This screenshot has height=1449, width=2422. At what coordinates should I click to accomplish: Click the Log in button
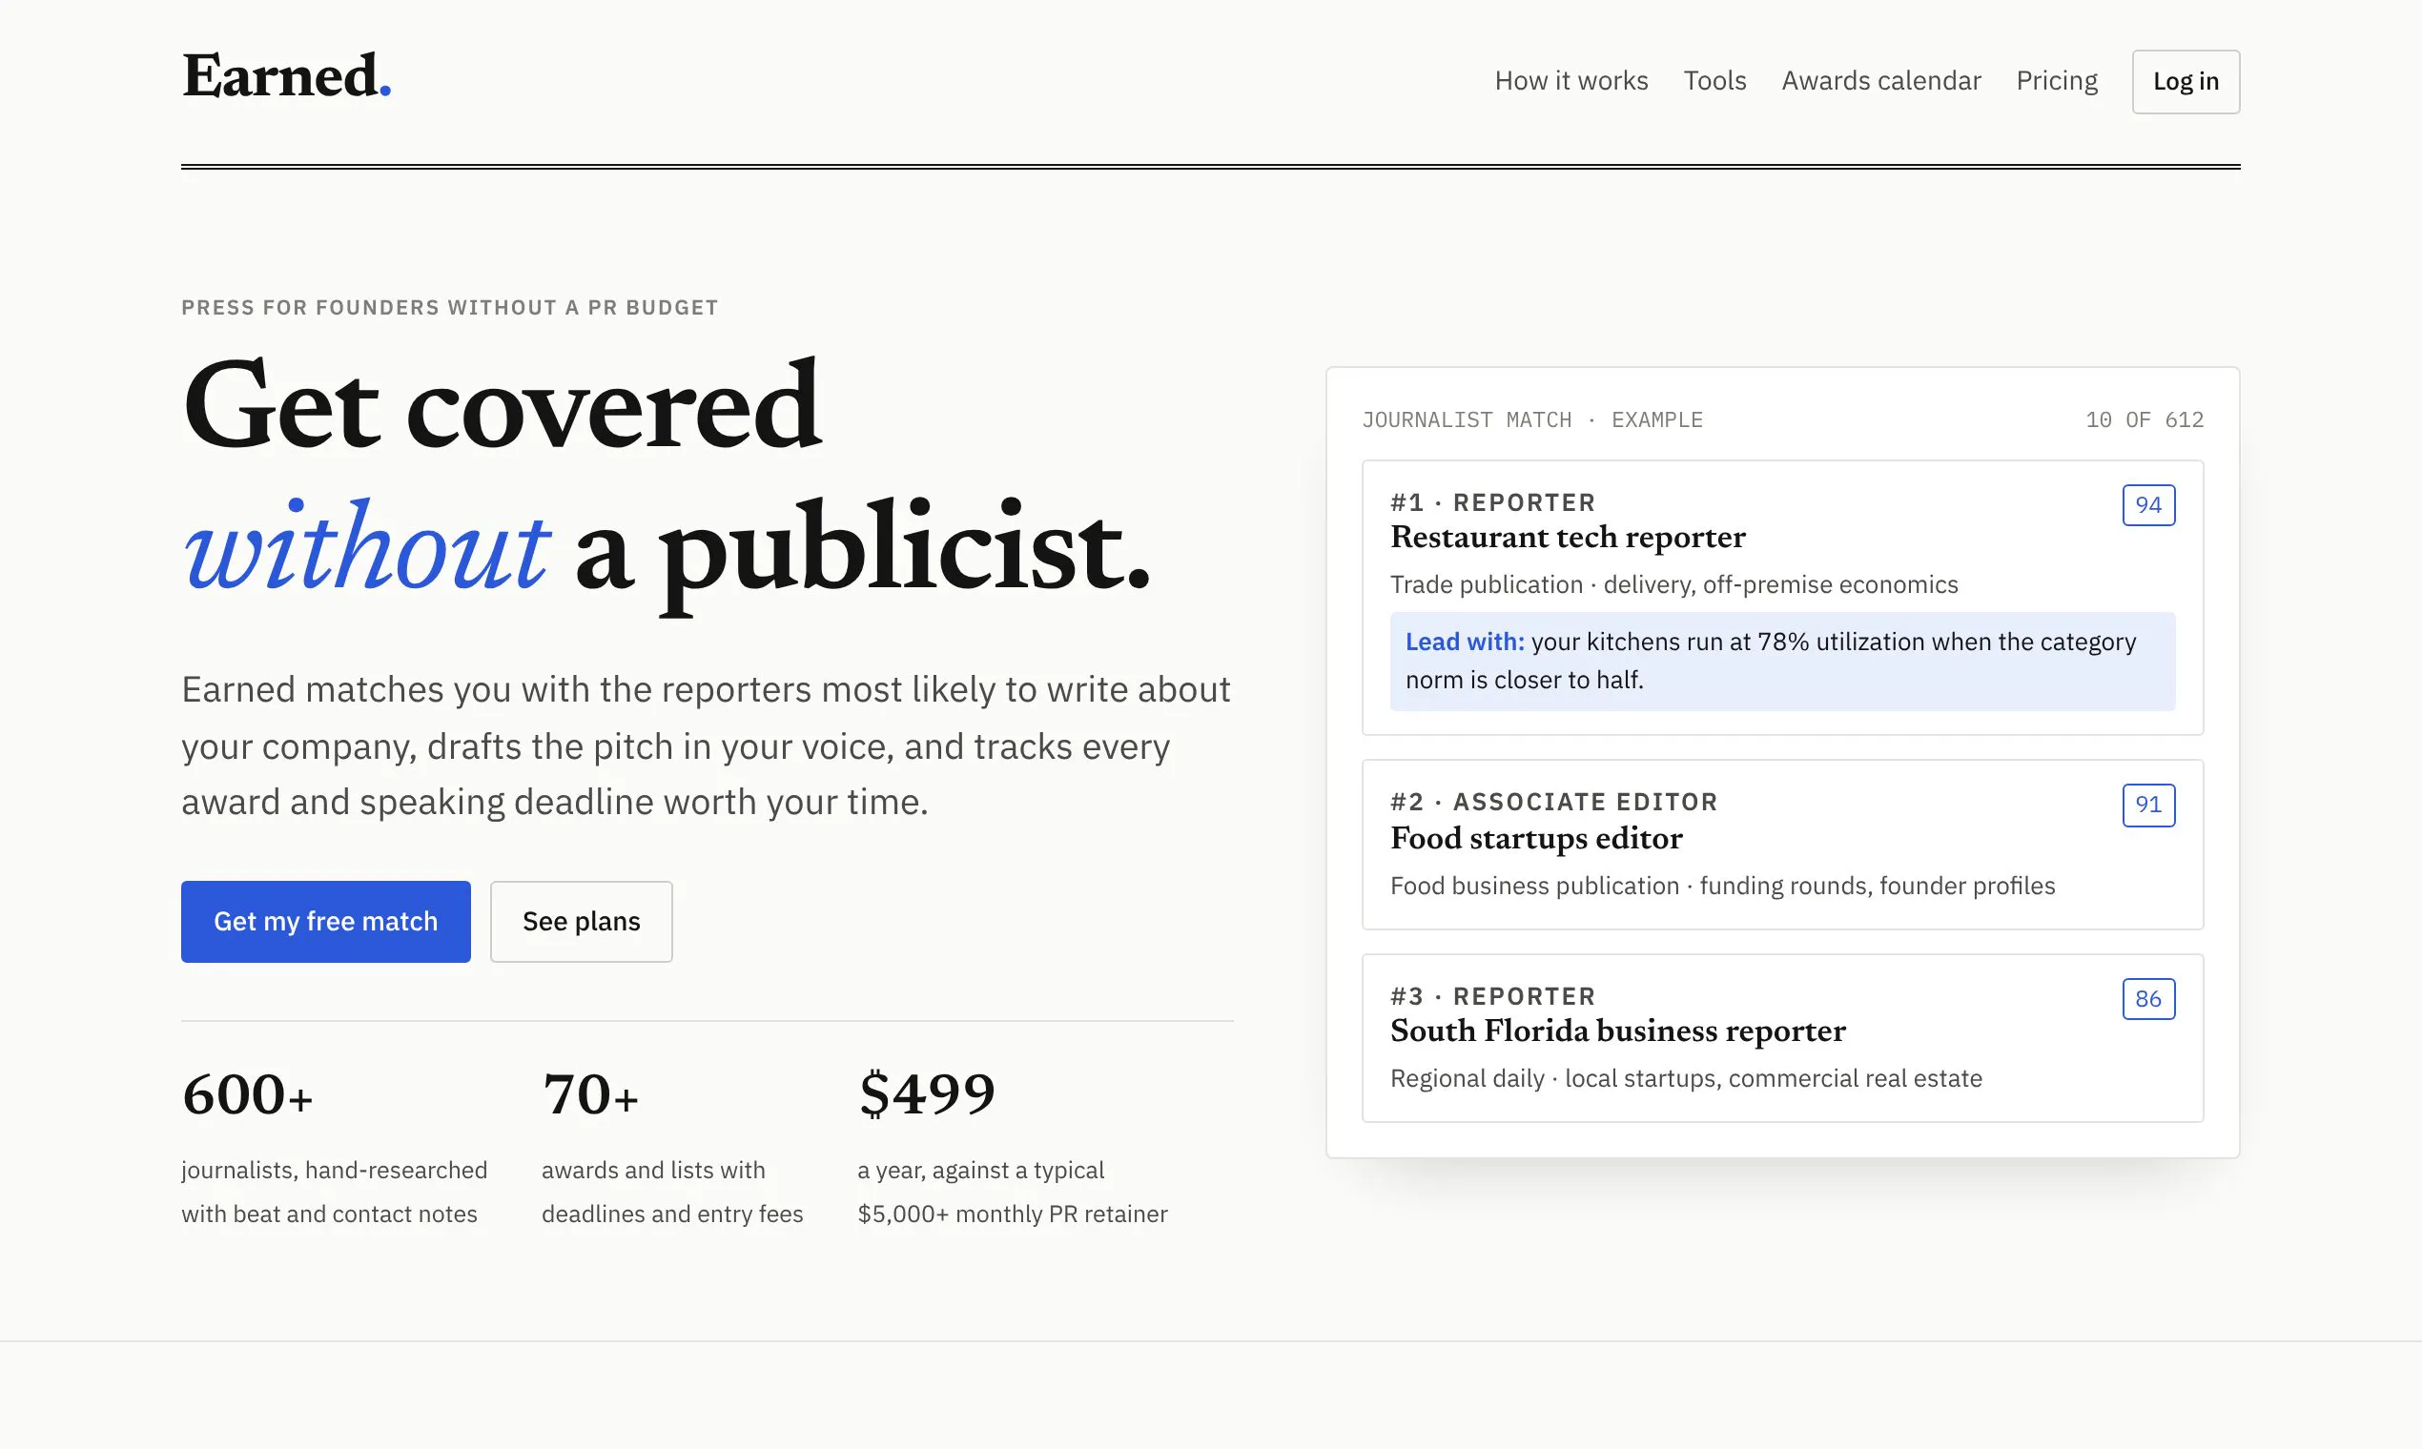(2186, 81)
